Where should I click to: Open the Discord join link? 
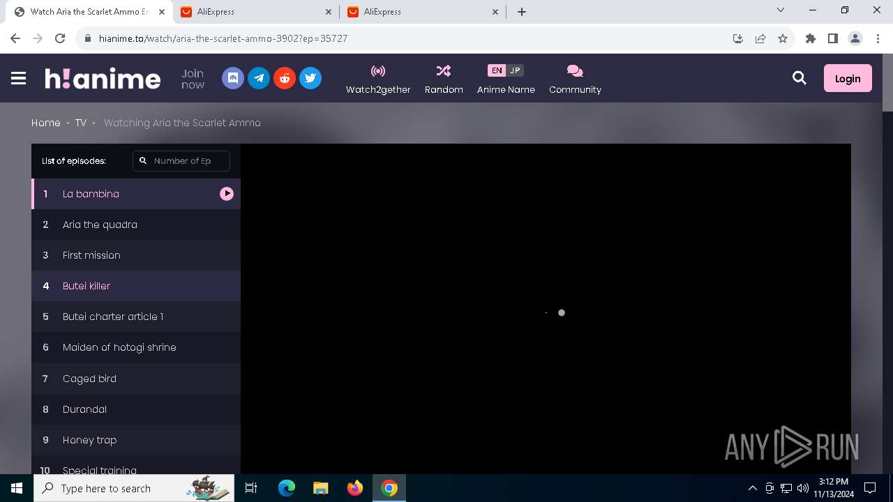(233, 78)
